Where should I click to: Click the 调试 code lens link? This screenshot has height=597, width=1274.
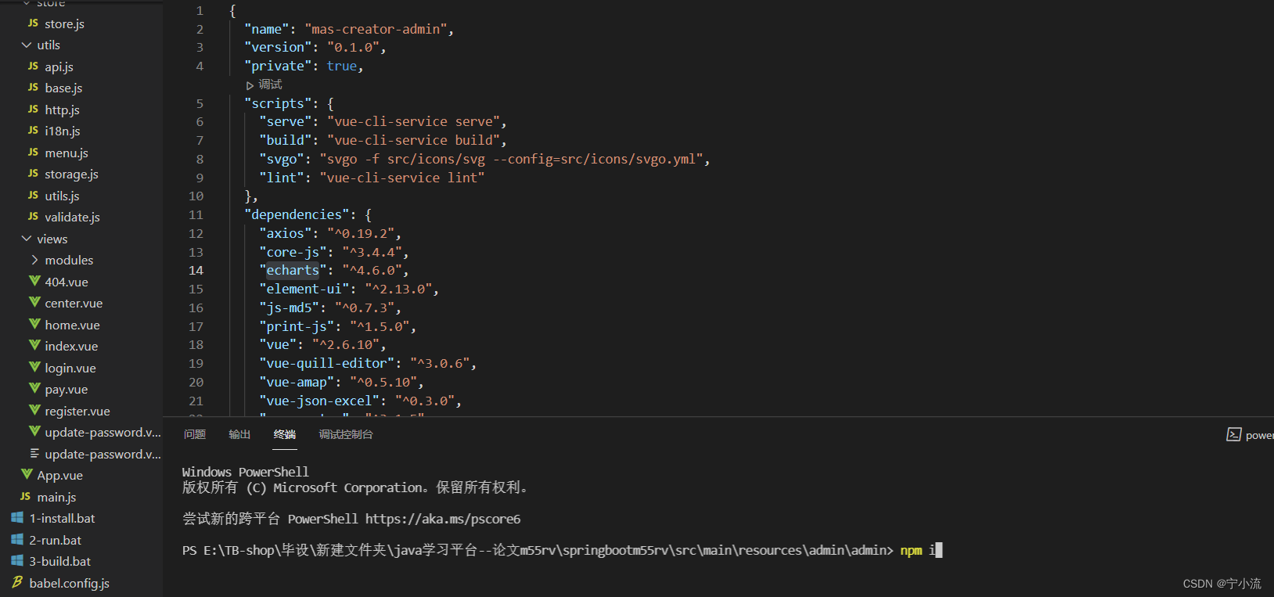pyautogui.click(x=270, y=85)
